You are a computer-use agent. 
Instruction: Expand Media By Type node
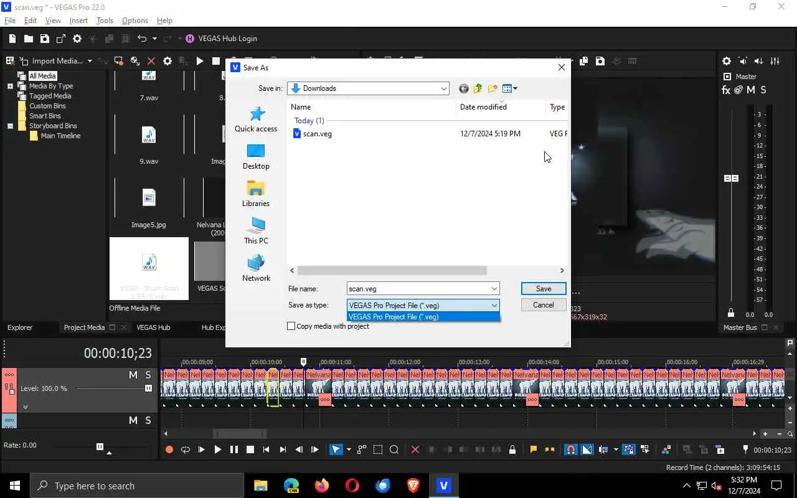(x=10, y=86)
